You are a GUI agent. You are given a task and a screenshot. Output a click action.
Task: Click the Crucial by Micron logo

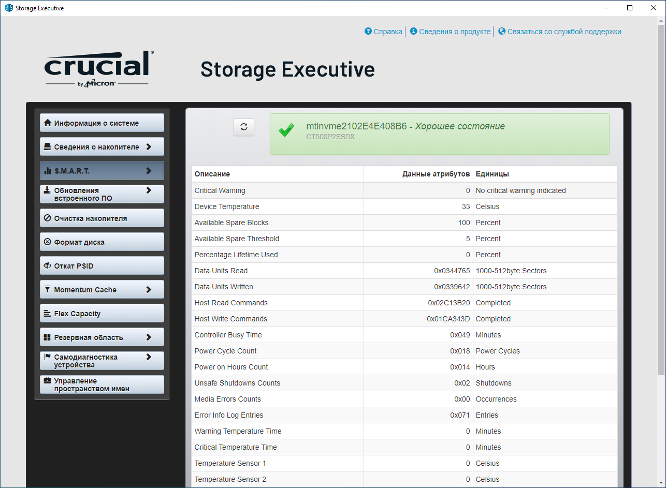pos(99,69)
